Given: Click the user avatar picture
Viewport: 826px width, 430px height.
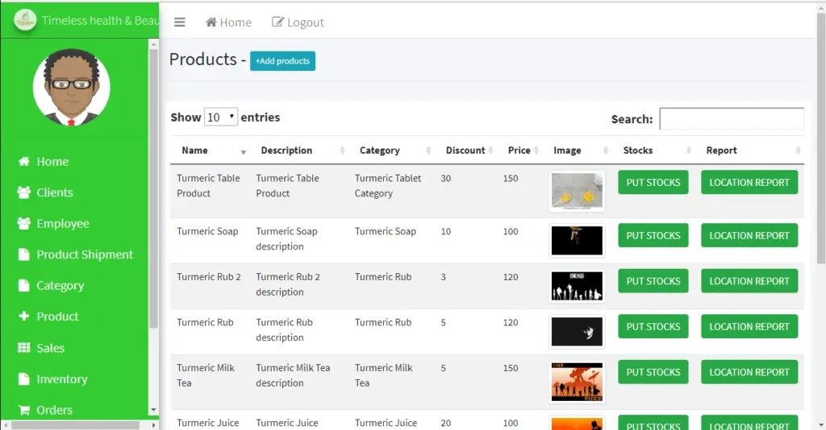Looking at the screenshot, I should (72, 88).
